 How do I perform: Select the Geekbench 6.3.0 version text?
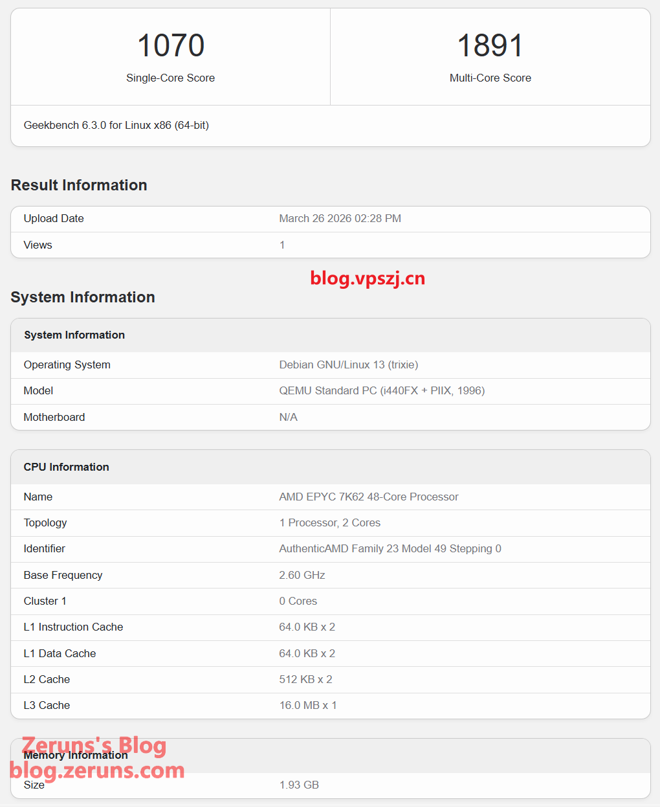tap(116, 126)
